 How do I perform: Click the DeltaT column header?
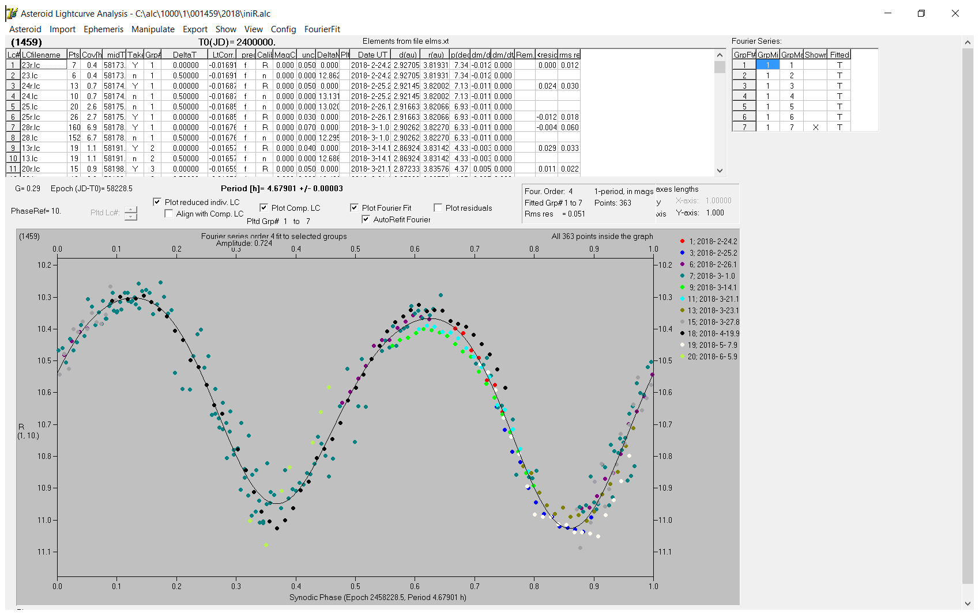[184, 55]
